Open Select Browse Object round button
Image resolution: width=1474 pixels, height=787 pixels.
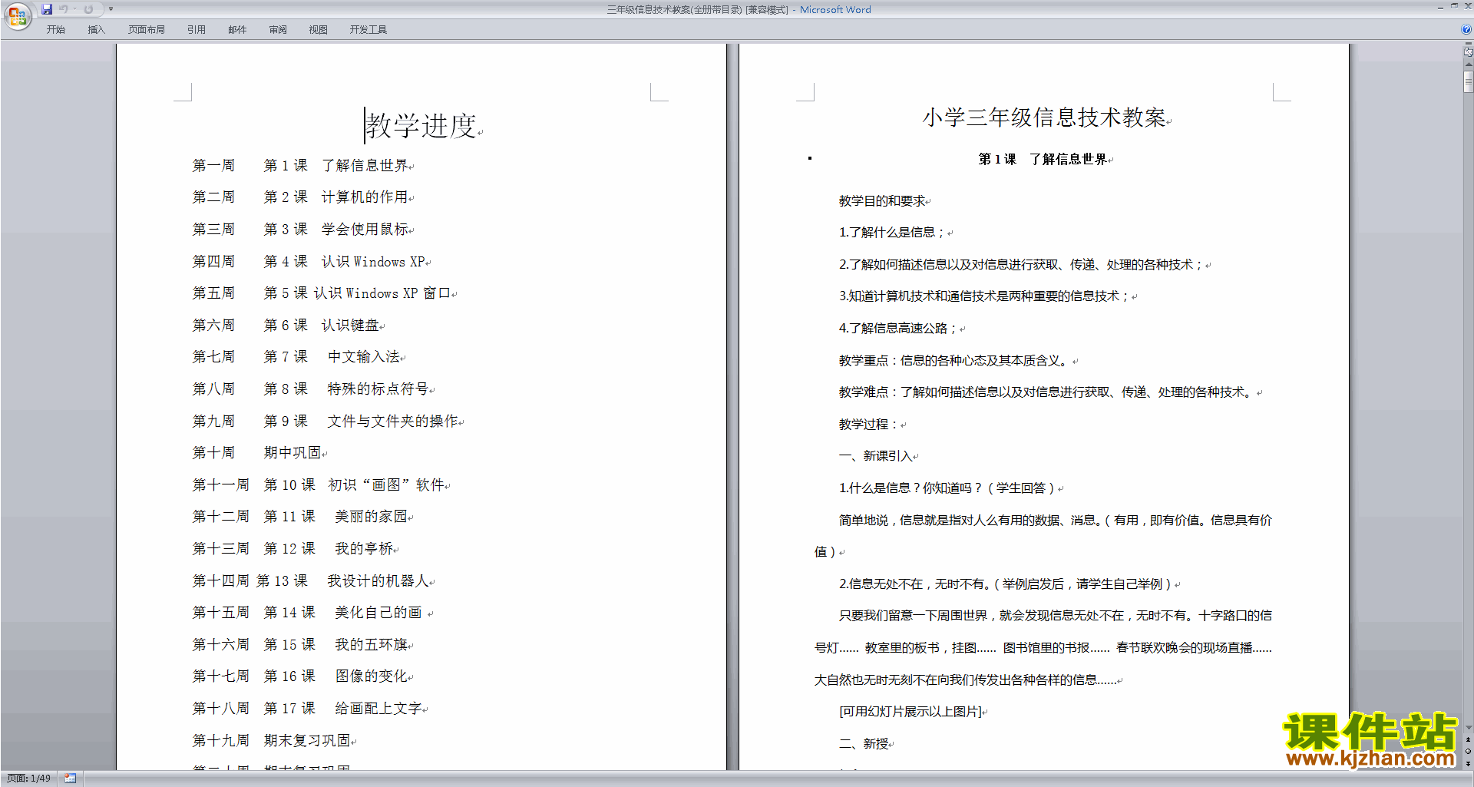click(x=1468, y=752)
